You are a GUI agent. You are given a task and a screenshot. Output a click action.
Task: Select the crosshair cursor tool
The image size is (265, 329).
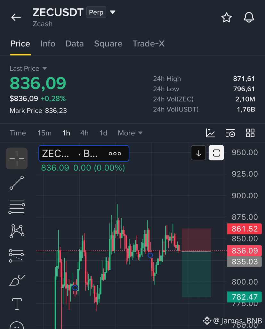(x=17, y=159)
